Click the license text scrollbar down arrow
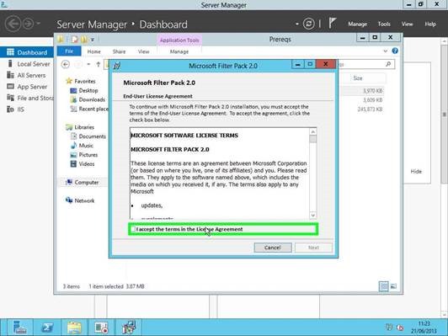The height and width of the screenshot is (336, 448). point(313,215)
